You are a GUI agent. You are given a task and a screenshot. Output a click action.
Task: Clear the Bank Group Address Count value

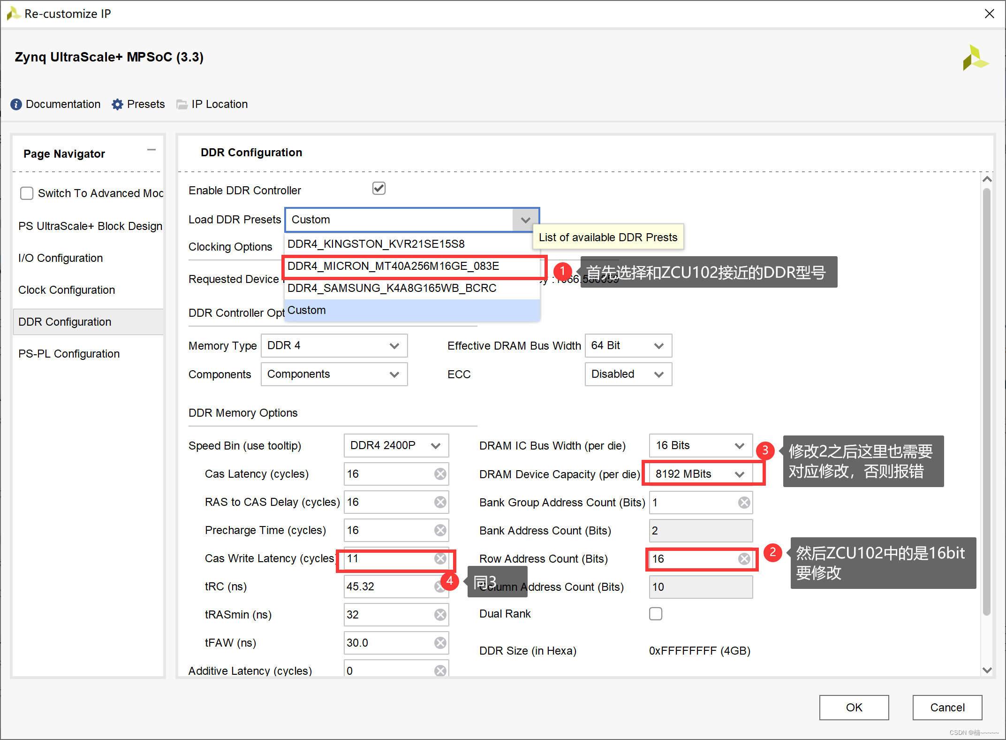tap(744, 503)
